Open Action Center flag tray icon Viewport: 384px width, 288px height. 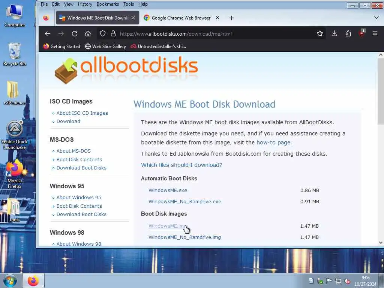[329, 280]
